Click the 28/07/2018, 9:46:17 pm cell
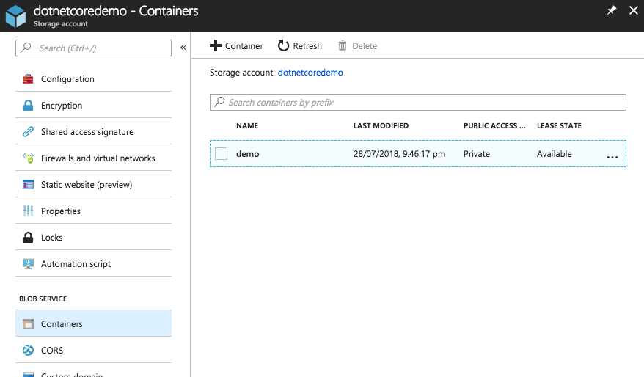This screenshot has height=377, width=644. [x=399, y=154]
